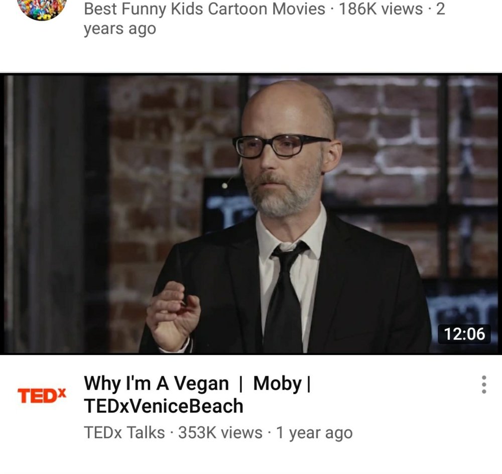Open the TEDx channel logo avatar
502x474 pixels.
click(x=42, y=396)
